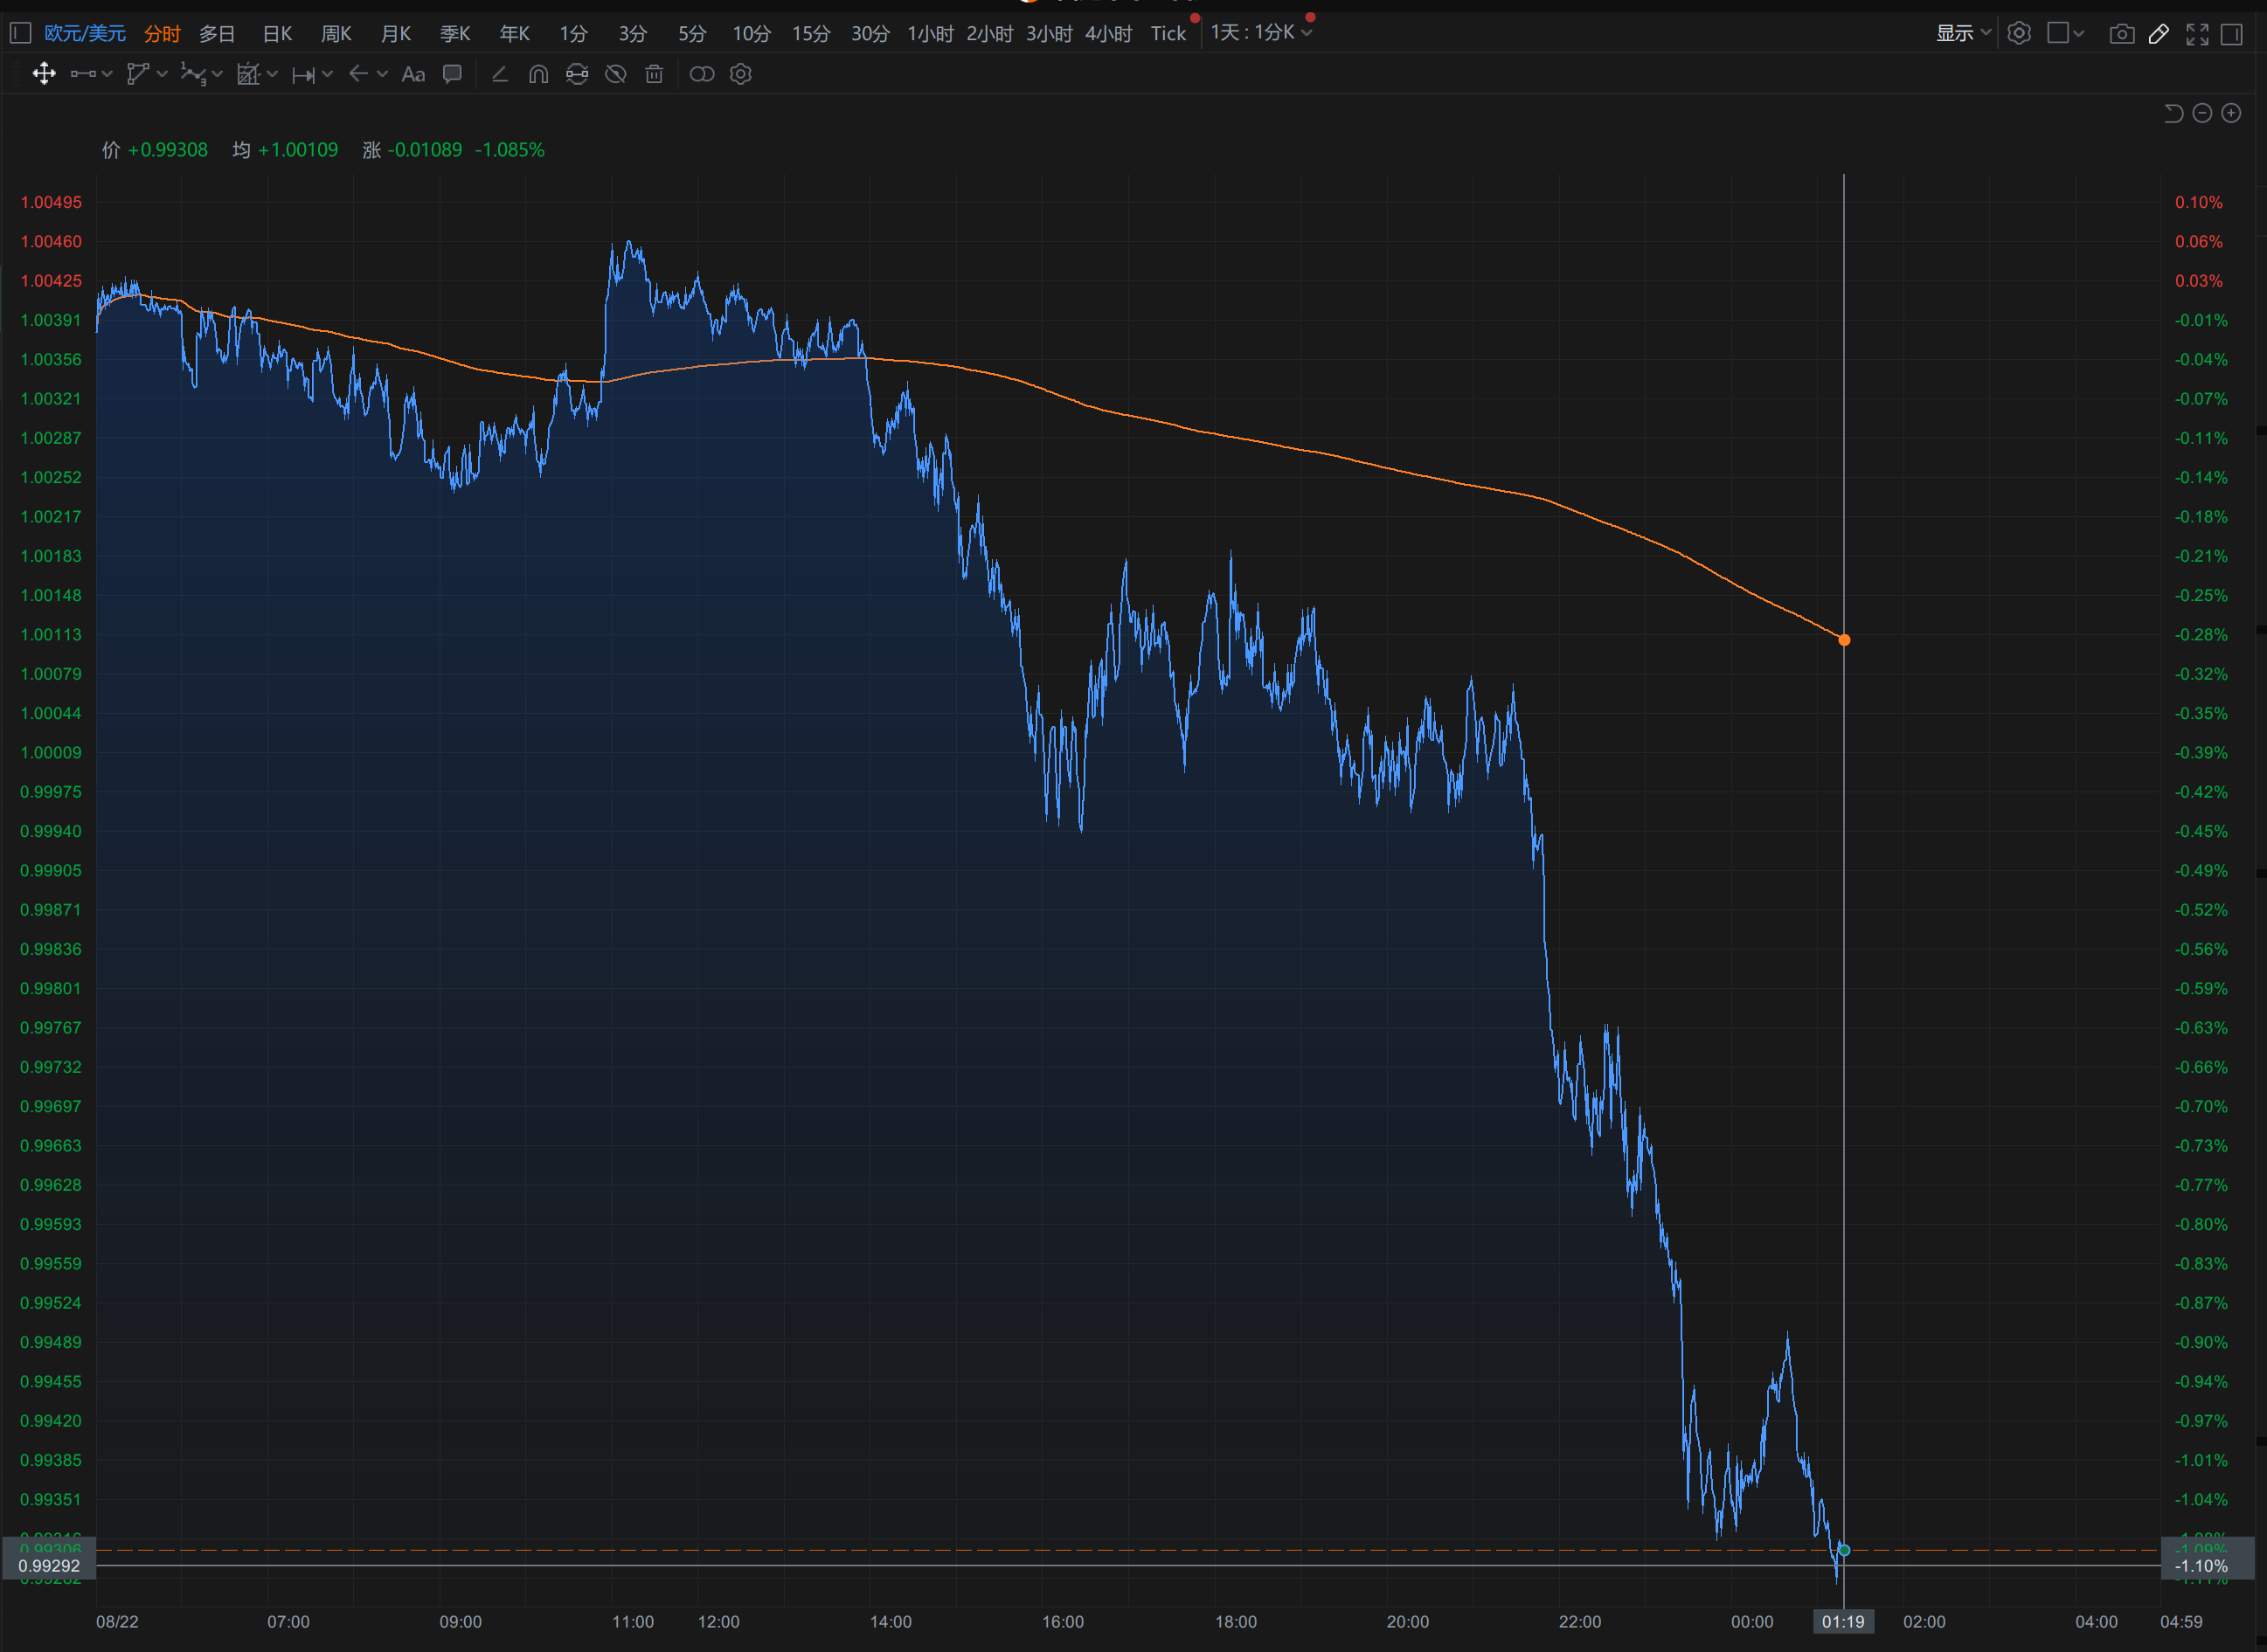Switch to the 日K tab
This screenshot has width=2267, height=1652.
(277, 34)
